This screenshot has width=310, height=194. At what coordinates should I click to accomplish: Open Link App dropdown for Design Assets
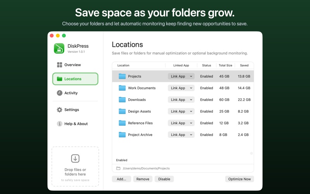pos(181,111)
